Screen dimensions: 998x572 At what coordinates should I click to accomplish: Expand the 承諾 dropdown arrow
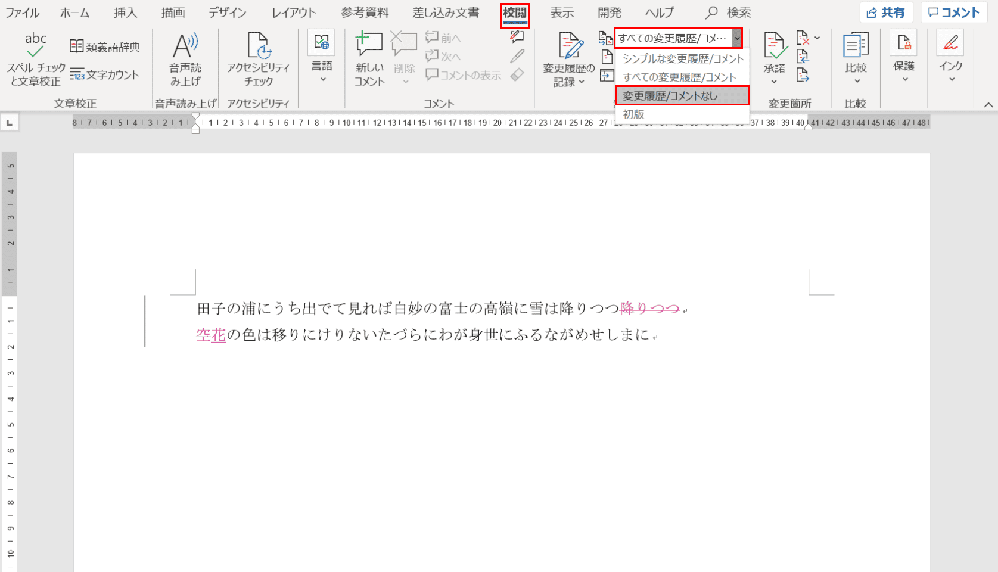774,82
